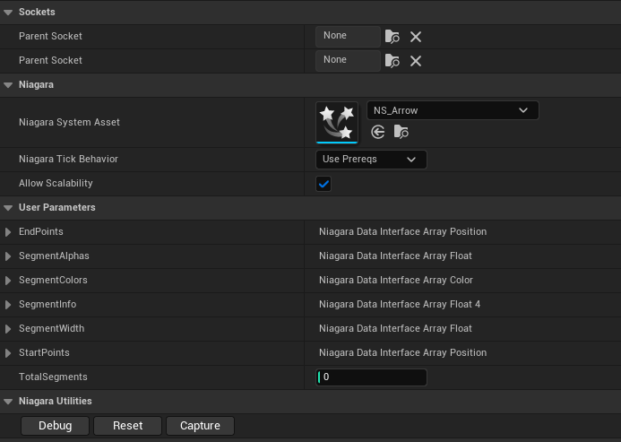Screen dimensions: 621x442
Task: Expand the StartPoints parameter
Action: 8,353
